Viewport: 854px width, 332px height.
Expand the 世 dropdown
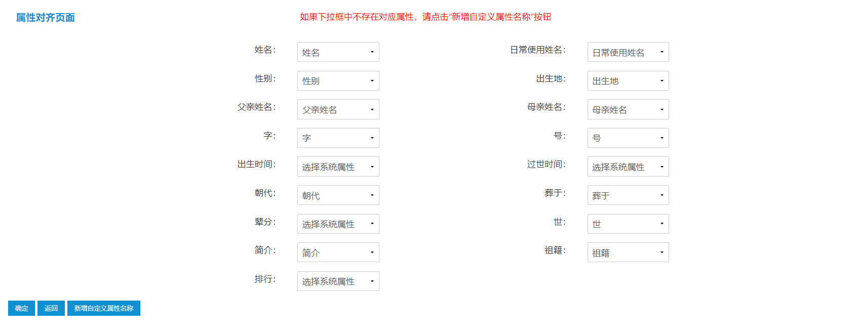[628, 224]
